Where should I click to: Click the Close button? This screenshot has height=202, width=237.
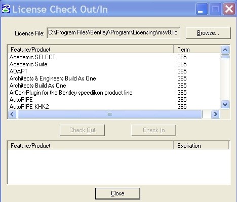[117, 193]
